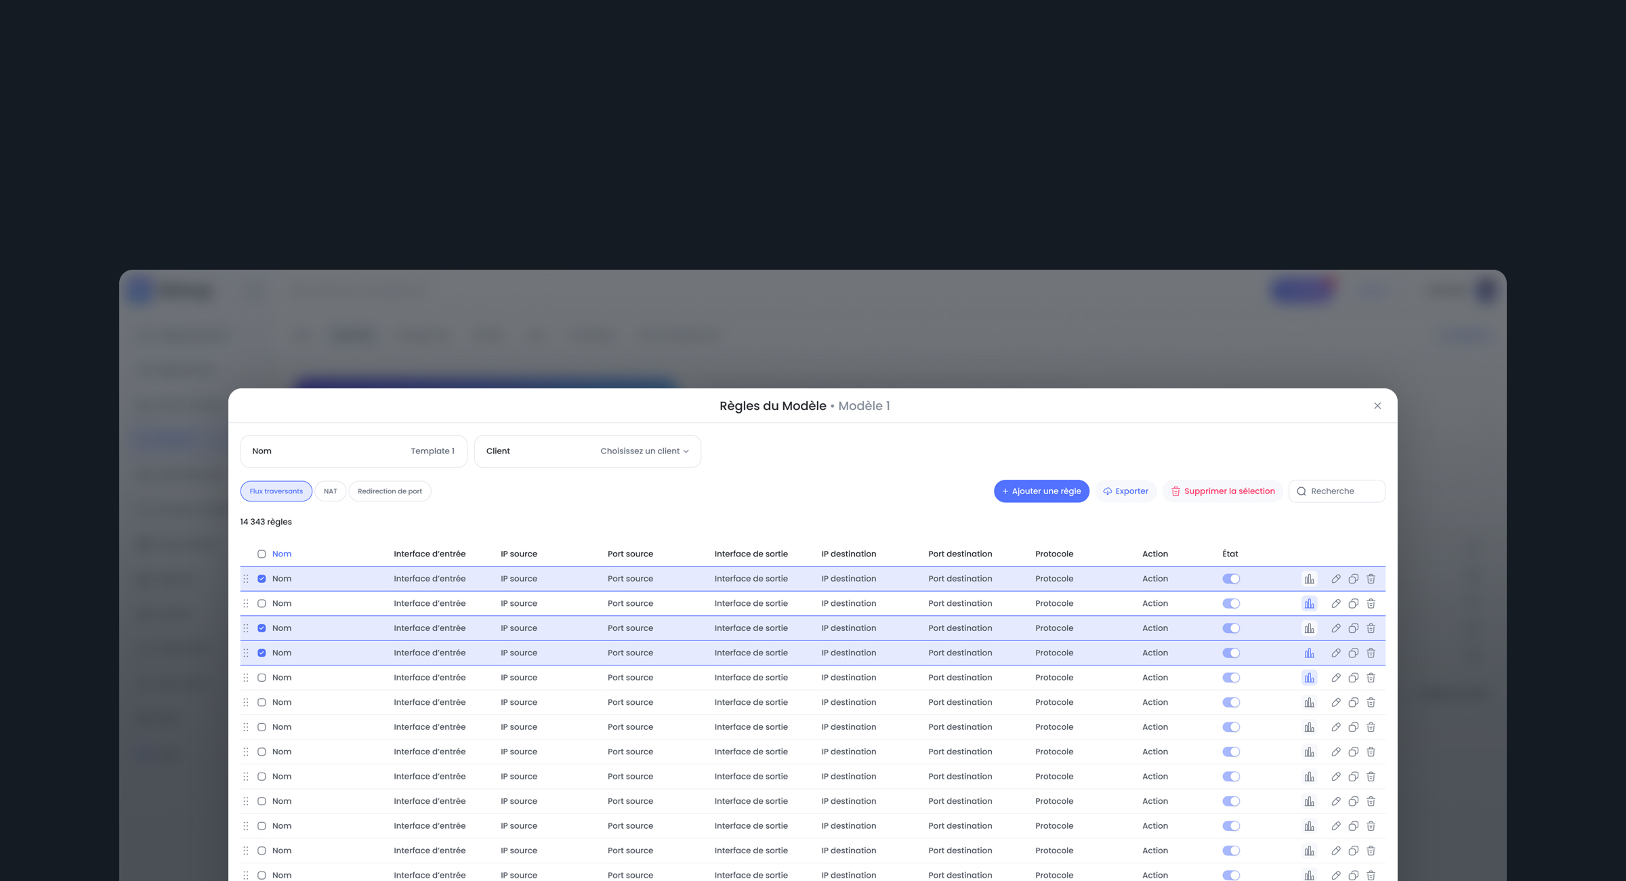Open statistics icon in the fifth rule row

click(x=1309, y=678)
